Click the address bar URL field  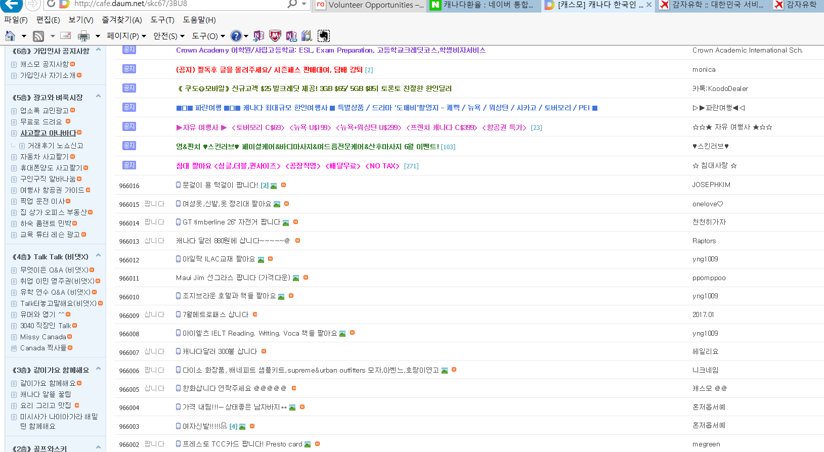click(x=177, y=4)
